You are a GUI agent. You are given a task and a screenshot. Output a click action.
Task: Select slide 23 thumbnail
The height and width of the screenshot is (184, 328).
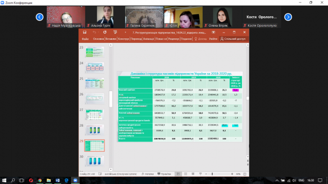coord(94,52)
